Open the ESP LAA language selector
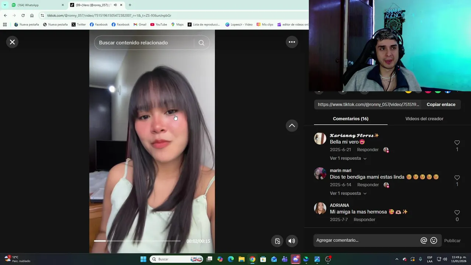 click(x=430, y=259)
